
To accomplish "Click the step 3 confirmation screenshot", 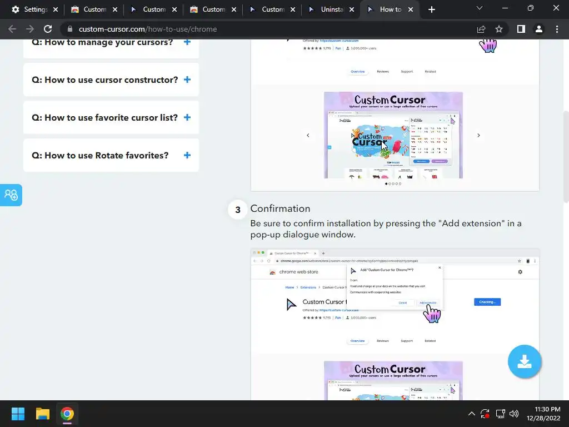I will (395, 324).
